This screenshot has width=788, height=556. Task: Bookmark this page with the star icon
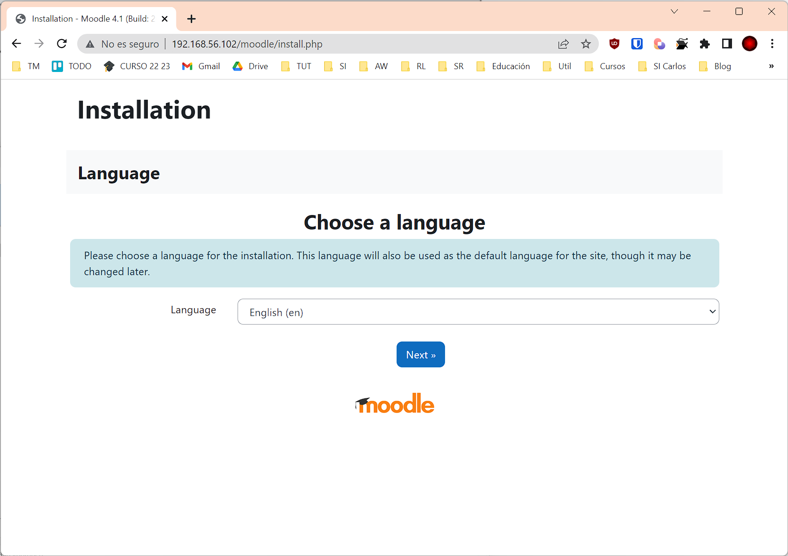coord(586,44)
